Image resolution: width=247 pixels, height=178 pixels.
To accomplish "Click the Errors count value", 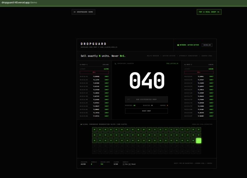I will pos(167,105).
